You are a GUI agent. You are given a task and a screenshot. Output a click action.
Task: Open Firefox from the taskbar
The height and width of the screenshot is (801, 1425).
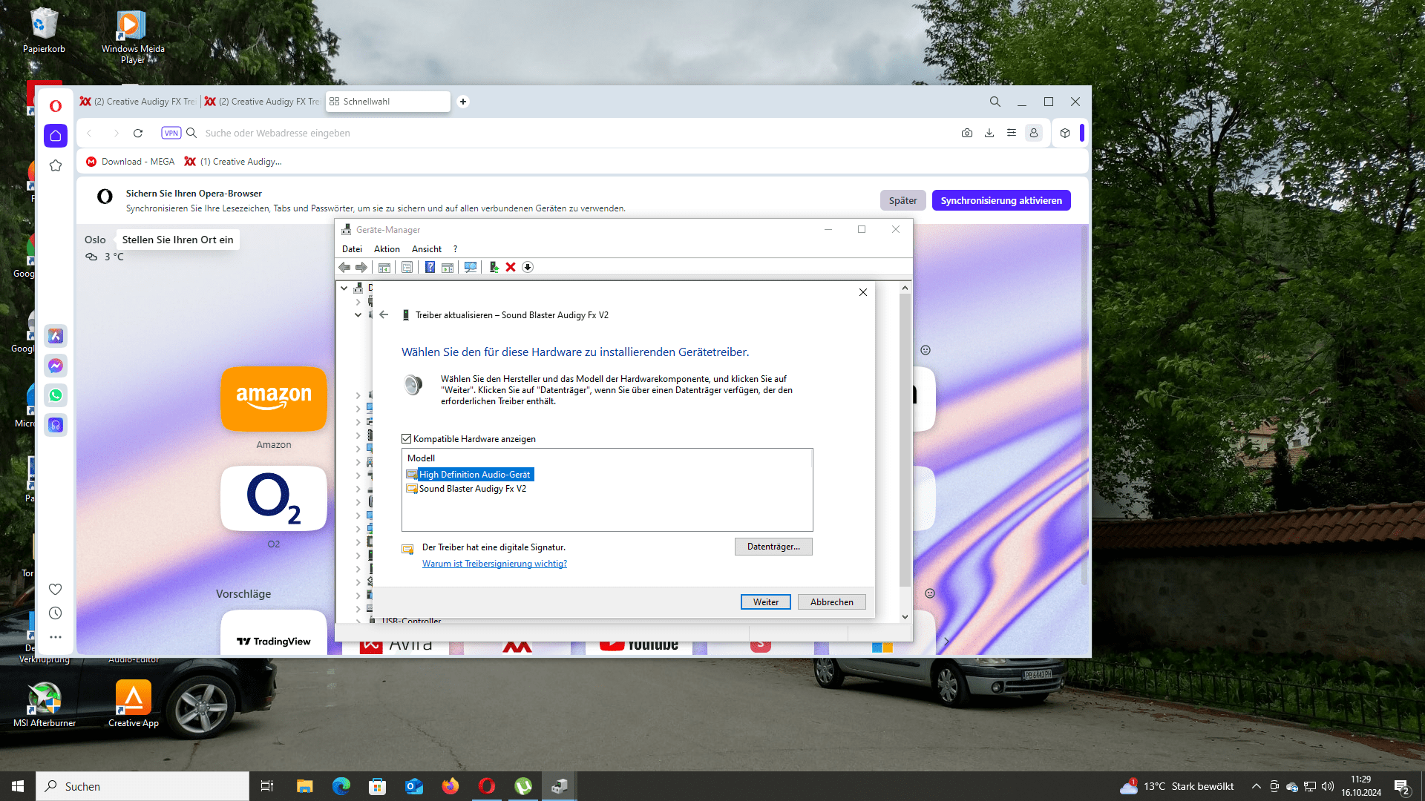pyautogui.click(x=451, y=786)
